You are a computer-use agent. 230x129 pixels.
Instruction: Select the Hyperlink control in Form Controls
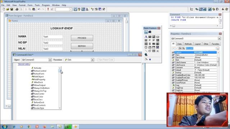[x=146, y=54]
